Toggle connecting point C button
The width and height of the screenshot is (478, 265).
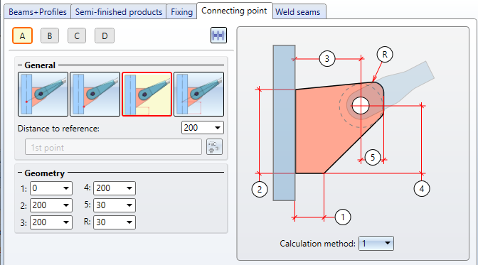(x=77, y=36)
